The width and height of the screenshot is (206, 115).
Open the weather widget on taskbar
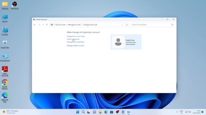point(11,112)
